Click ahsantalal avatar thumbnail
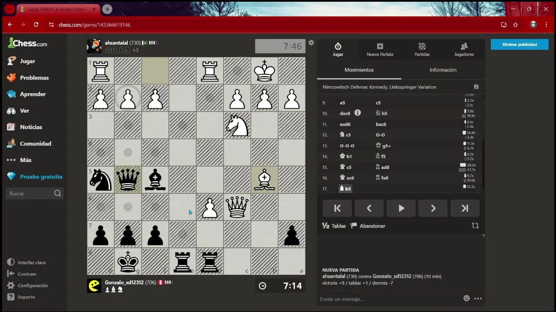The image size is (556, 312). 94,46
